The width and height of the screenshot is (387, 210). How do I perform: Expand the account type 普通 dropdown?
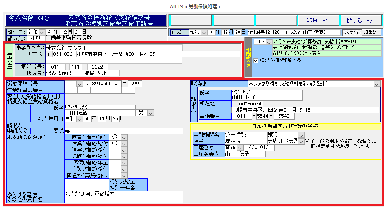[239, 148]
